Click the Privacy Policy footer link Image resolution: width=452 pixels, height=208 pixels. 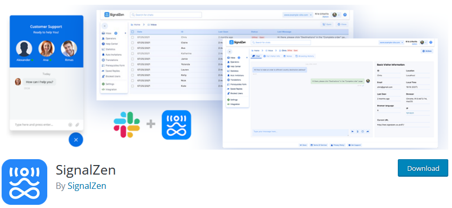pos(337,145)
